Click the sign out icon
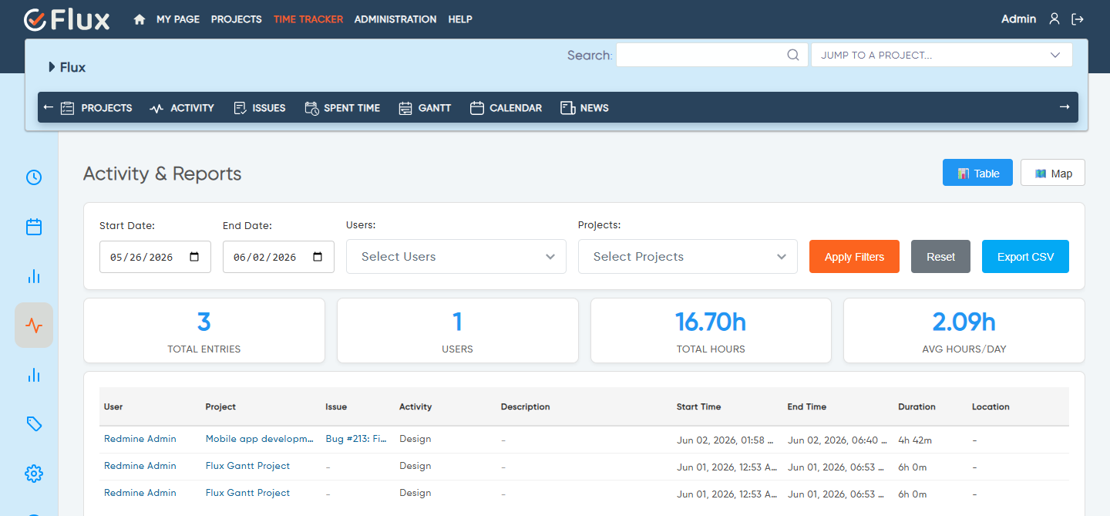1110x516 pixels. (x=1078, y=19)
